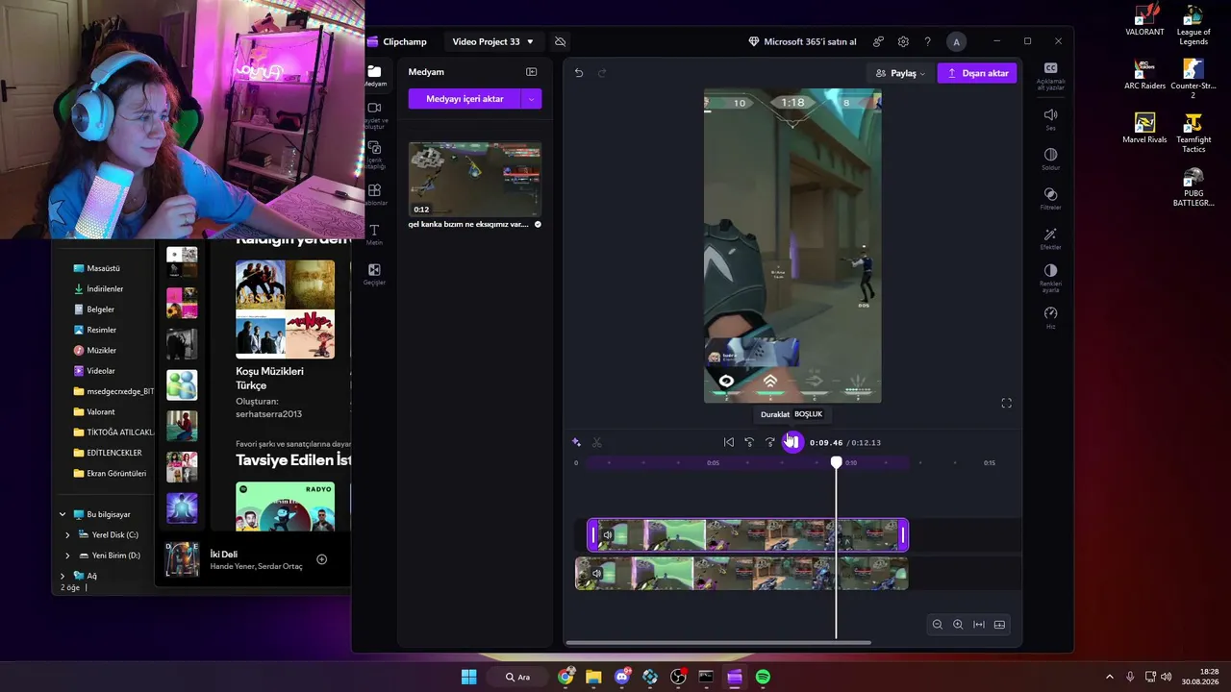Open Spotify from the taskbar
This screenshot has height=692, width=1231.
763,677
